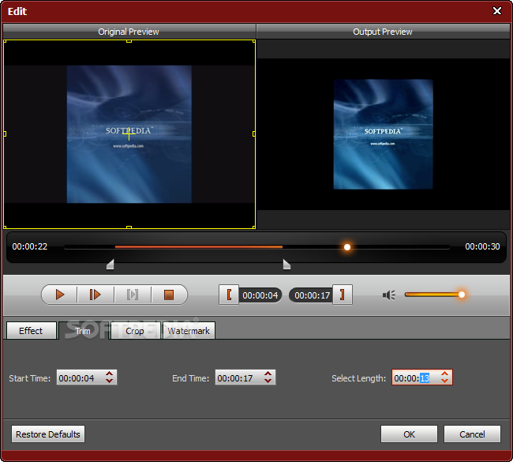Screen dimensions: 513x462
Task: Click the current time 00:00:22 label
Action: (30, 246)
